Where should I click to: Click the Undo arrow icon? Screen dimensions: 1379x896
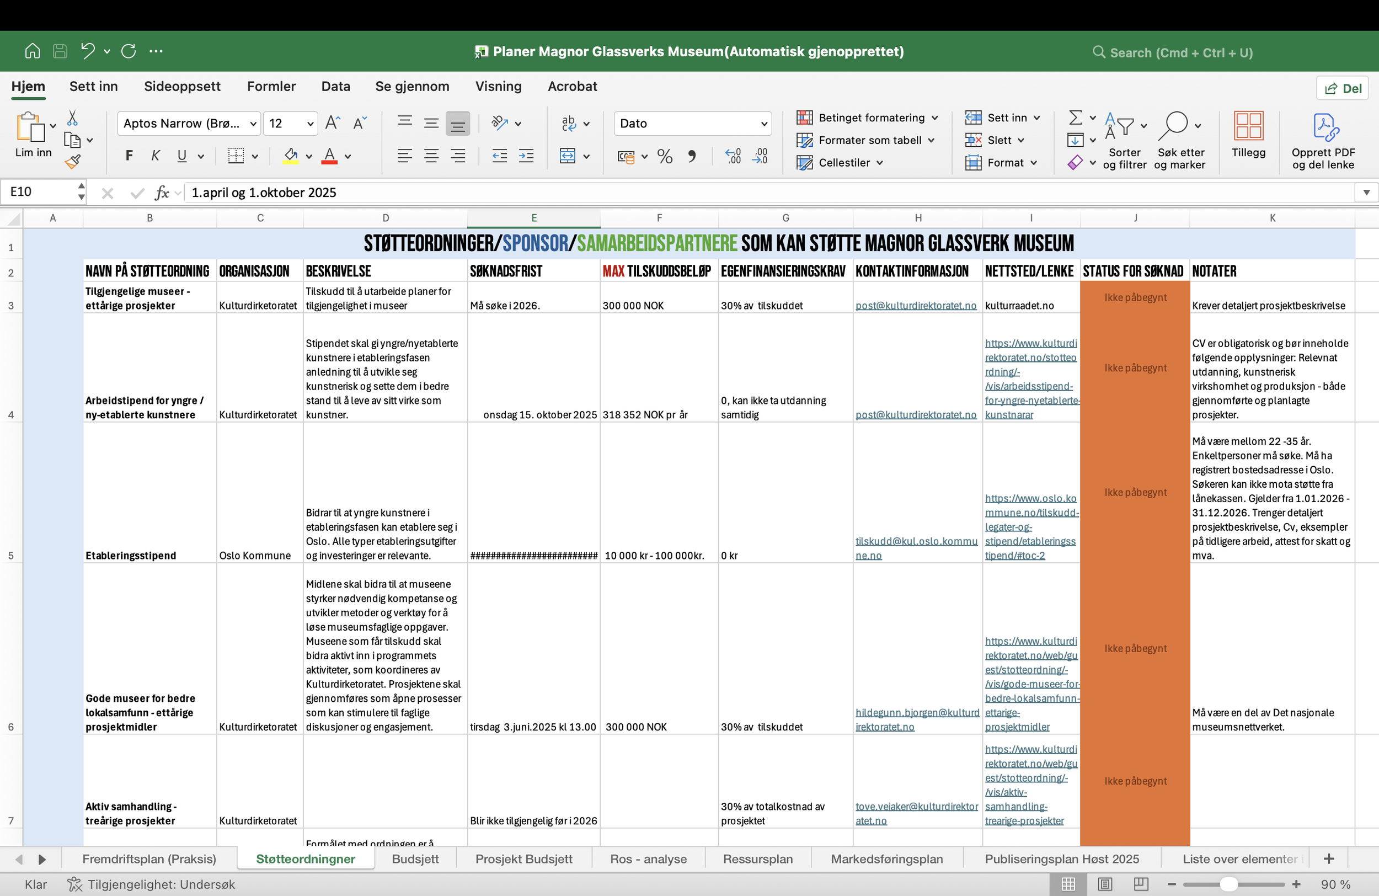point(88,51)
